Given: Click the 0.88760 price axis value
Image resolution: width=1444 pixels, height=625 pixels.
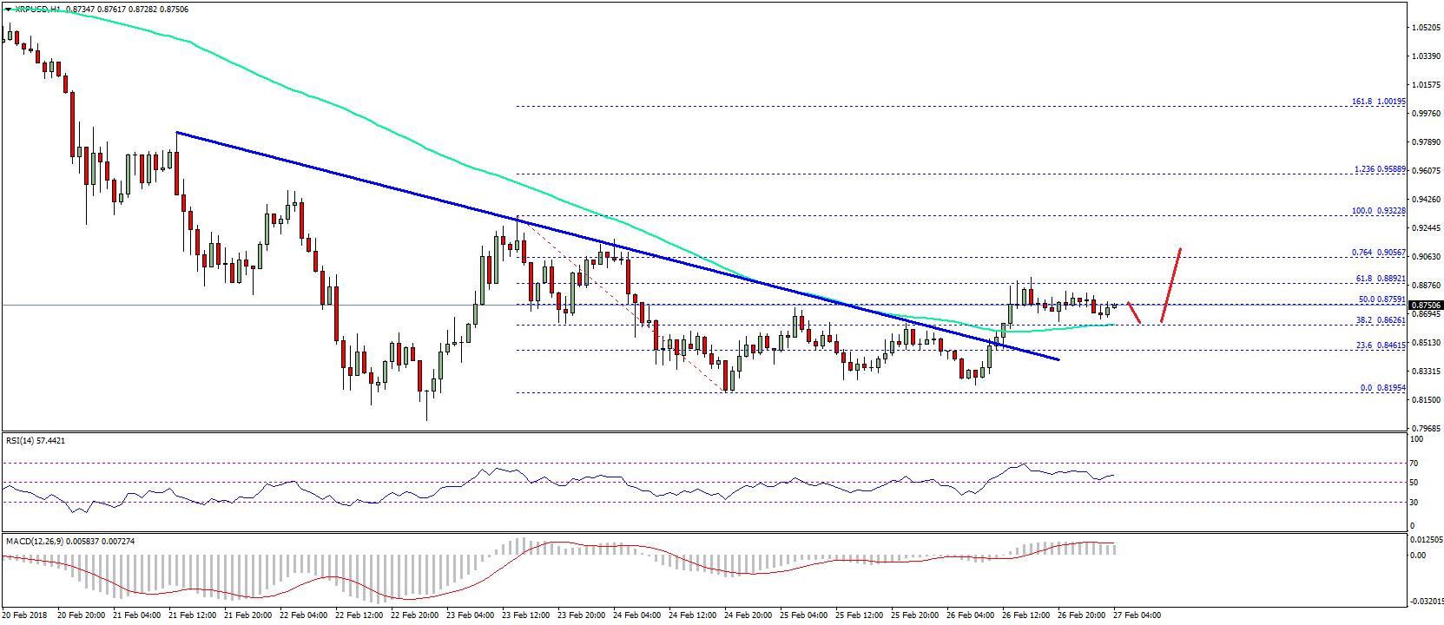Looking at the screenshot, I should click(x=1427, y=285).
